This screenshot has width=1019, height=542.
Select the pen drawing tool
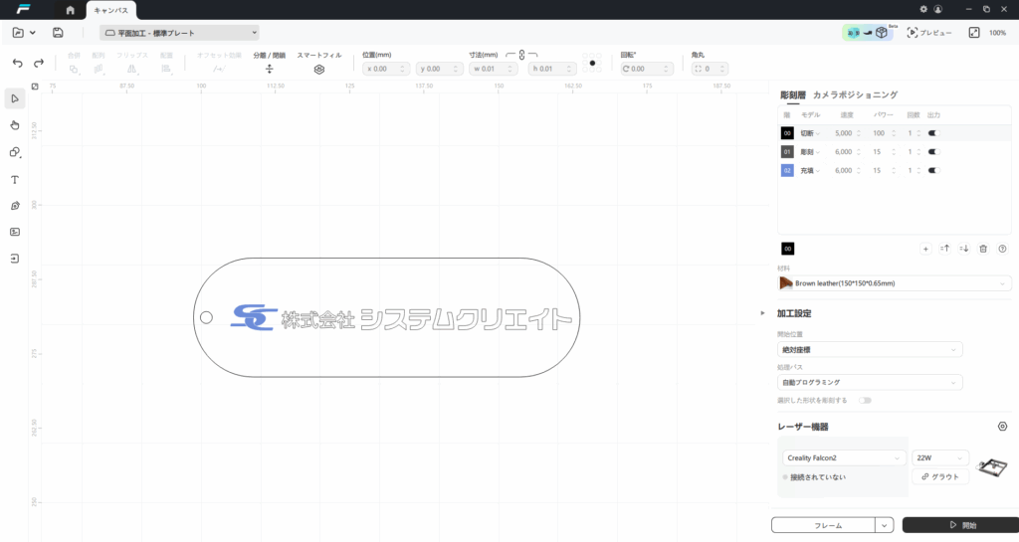[15, 206]
